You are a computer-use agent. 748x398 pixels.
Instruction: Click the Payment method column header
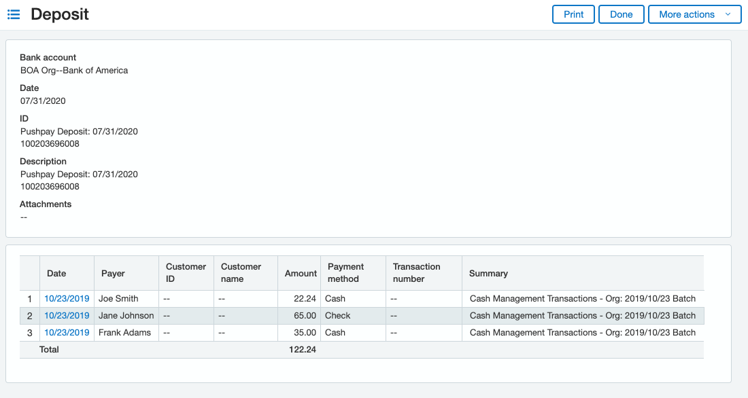tap(345, 273)
